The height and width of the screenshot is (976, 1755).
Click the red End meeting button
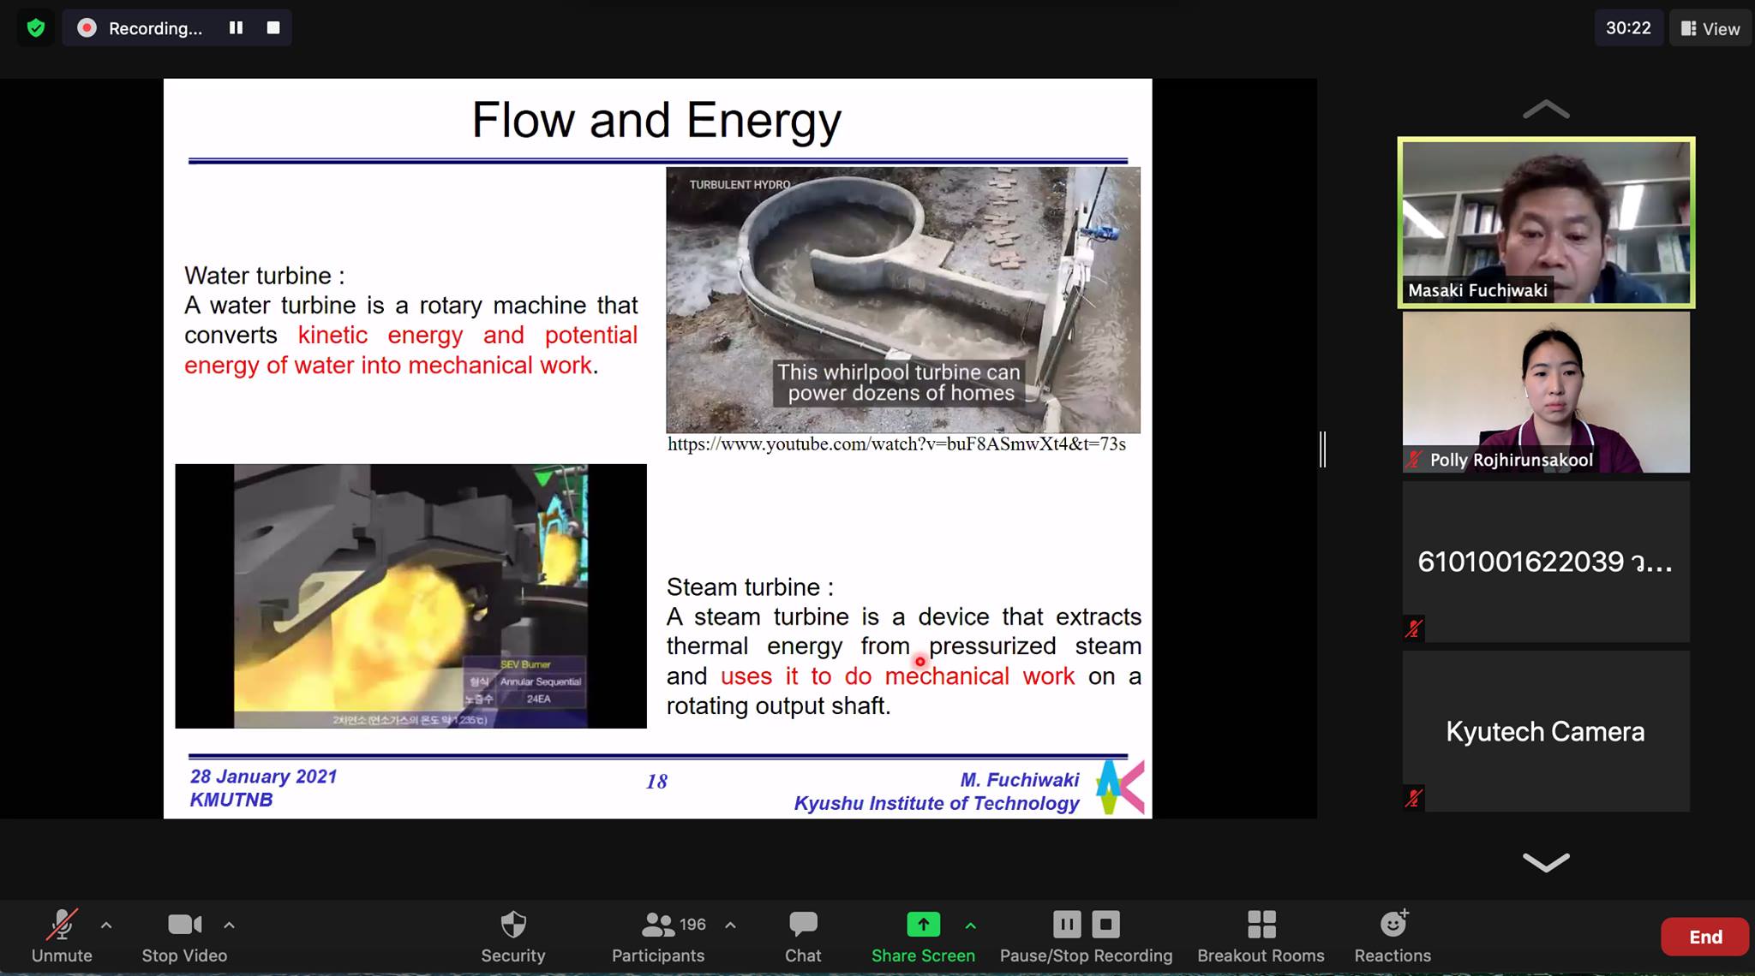1705,937
